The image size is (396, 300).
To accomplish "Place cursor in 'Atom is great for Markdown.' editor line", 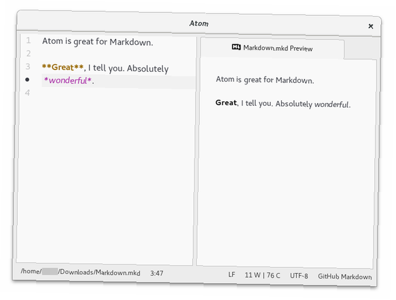I will [x=97, y=42].
